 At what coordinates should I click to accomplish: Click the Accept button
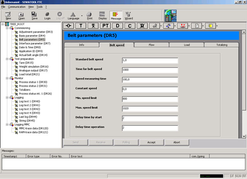pyautogui.click(x=151, y=142)
